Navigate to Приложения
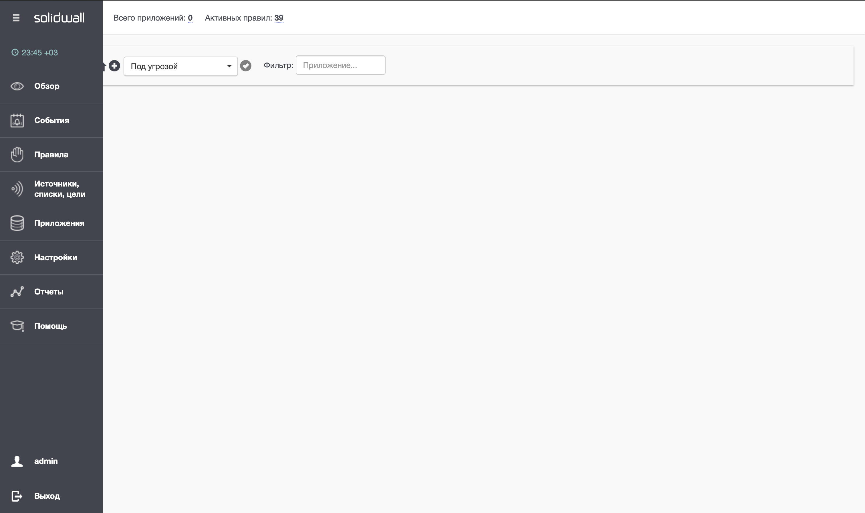The image size is (865, 513). [51, 223]
